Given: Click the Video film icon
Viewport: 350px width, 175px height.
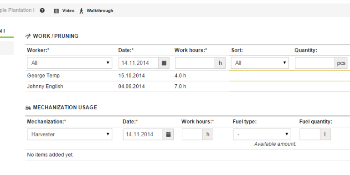Looking at the screenshot, I should click(x=57, y=11).
